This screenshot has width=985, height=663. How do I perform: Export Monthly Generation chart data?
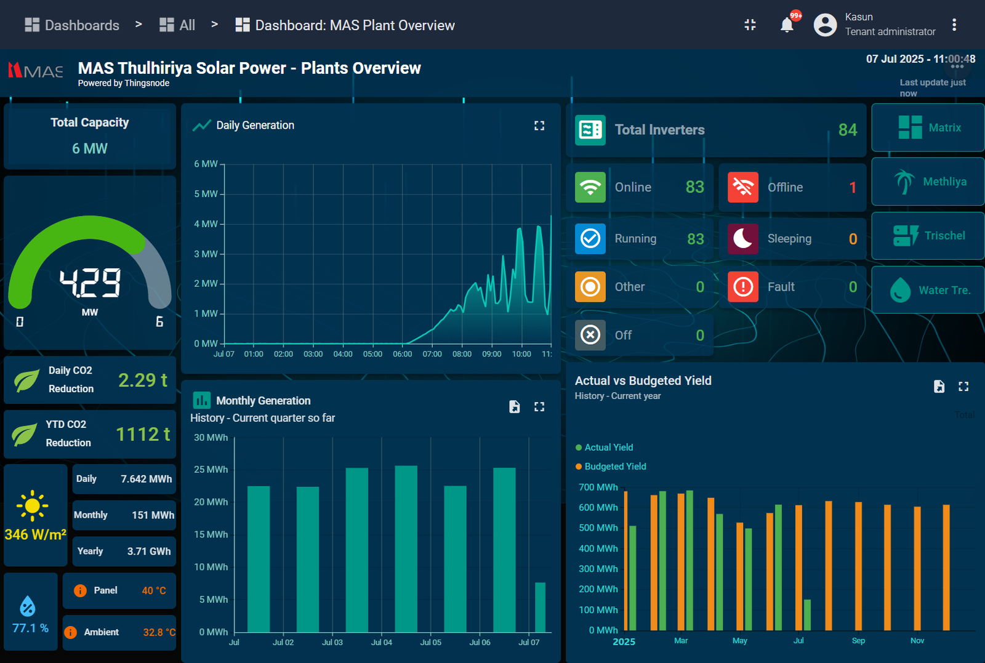(514, 406)
